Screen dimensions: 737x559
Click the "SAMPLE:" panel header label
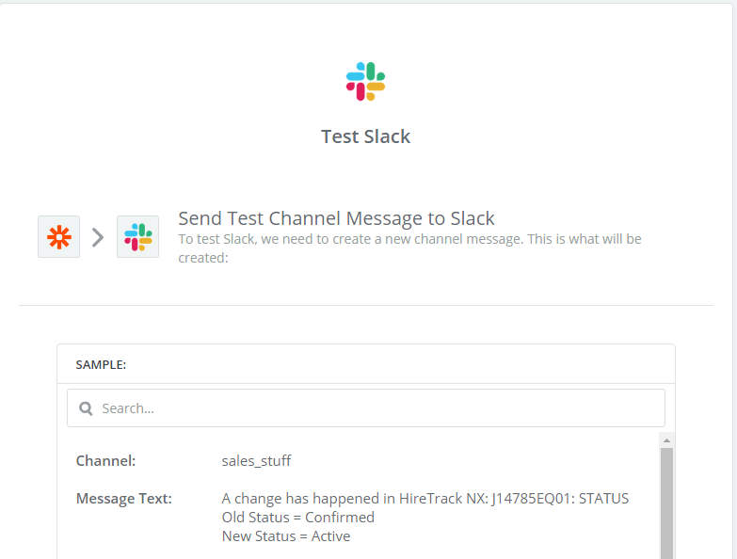101,364
